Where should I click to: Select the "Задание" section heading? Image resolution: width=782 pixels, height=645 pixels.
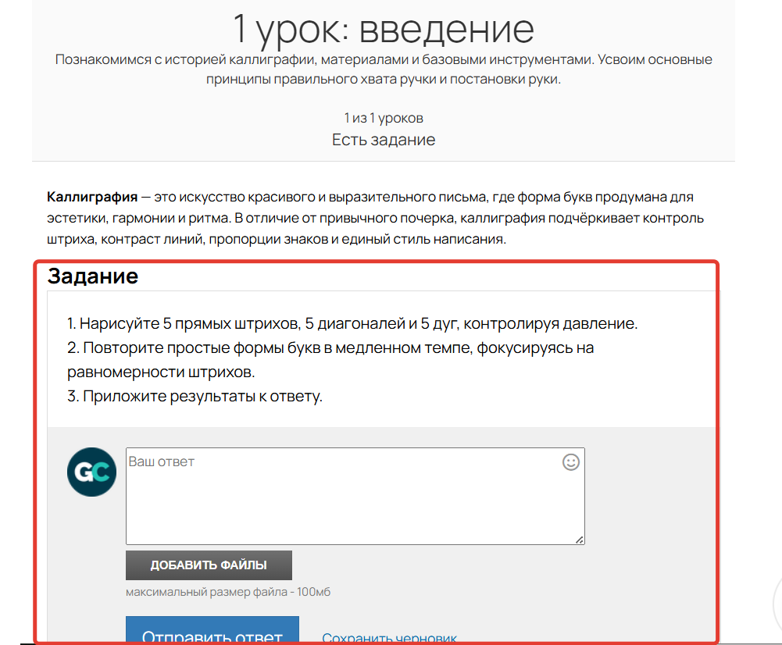tap(93, 276)
